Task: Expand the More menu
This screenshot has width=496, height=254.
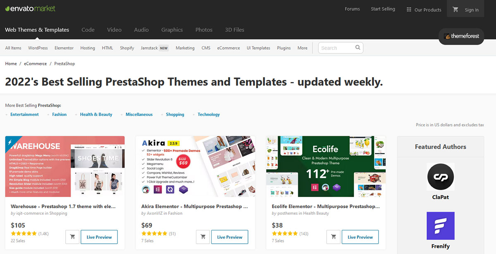Action: tap(303, 48)
